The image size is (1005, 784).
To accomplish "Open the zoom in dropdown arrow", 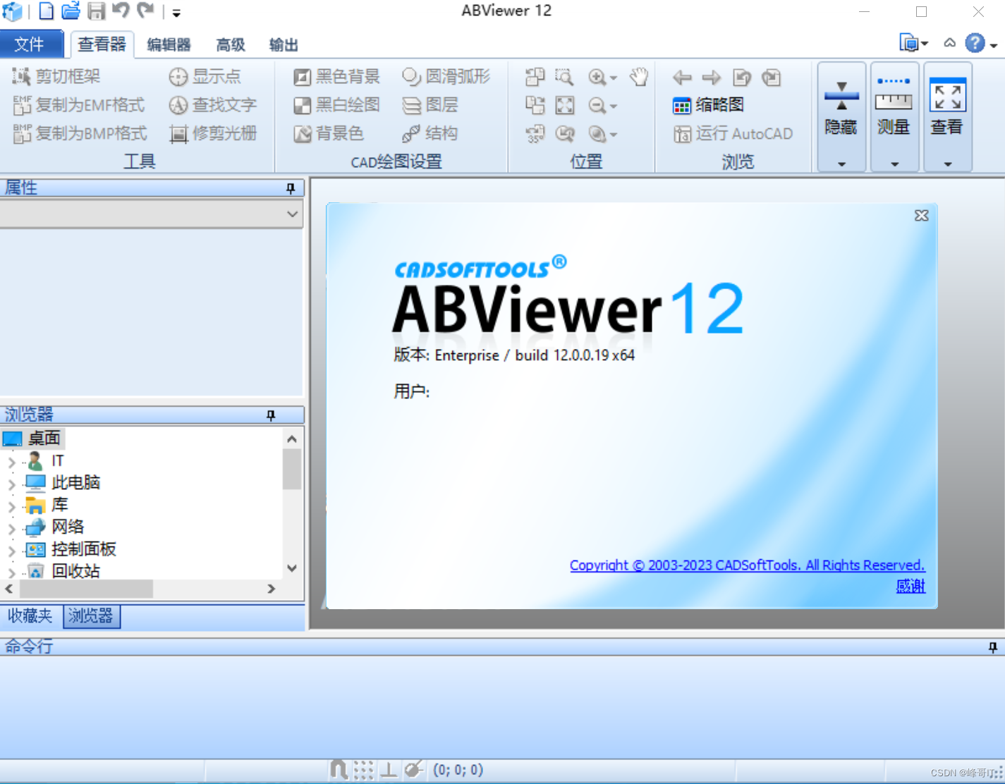I will pyautogui.click(x=611, y=78).
